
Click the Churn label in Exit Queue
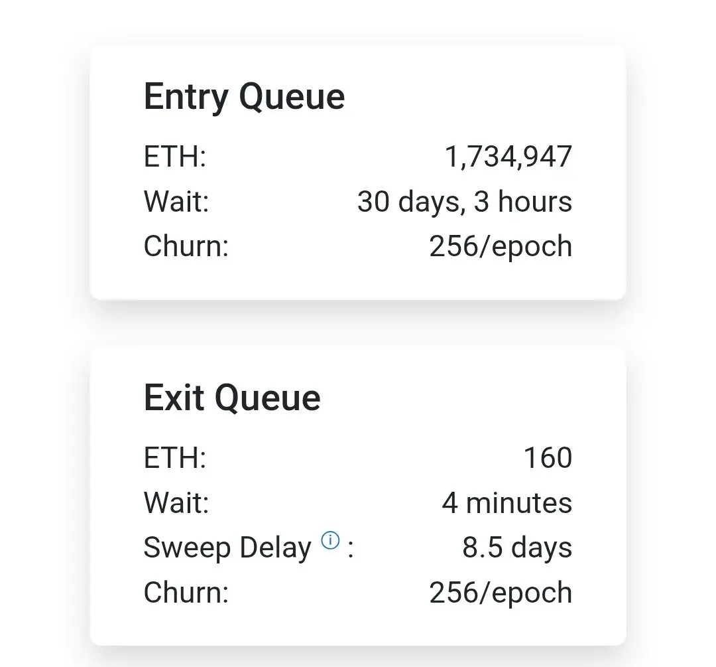pyautogui.click(x=186, y=592)
